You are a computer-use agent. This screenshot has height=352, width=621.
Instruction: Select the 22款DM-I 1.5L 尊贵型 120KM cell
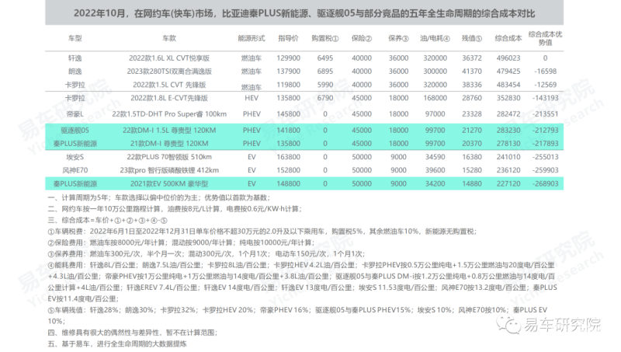tap(169, 130)
